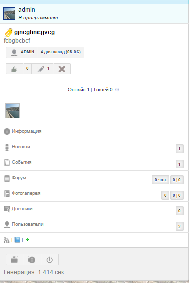Click the thumbs-up like icon
189x283 pixels.
click(x=14, y=69)
